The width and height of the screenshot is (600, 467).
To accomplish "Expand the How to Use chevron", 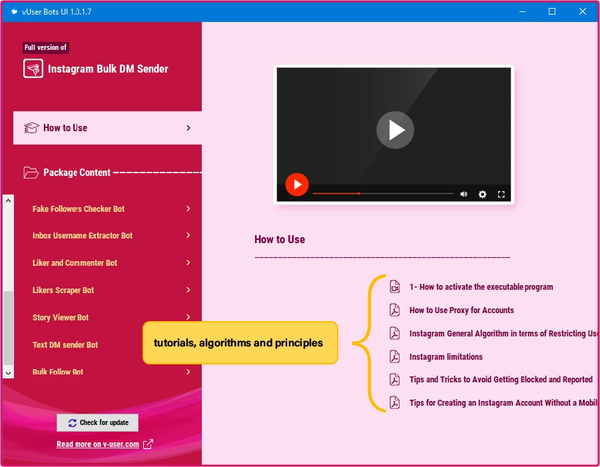I will [188, 128].
